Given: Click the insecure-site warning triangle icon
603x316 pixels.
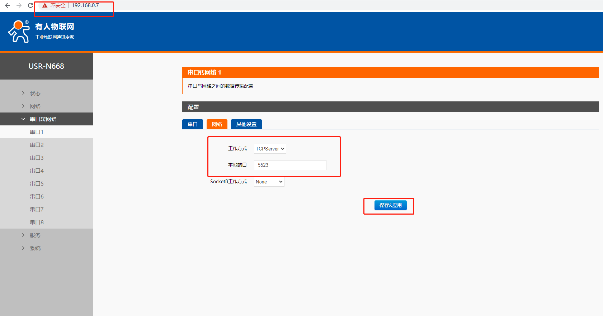Looking at the screenshot, I should [x=45, y=5].
